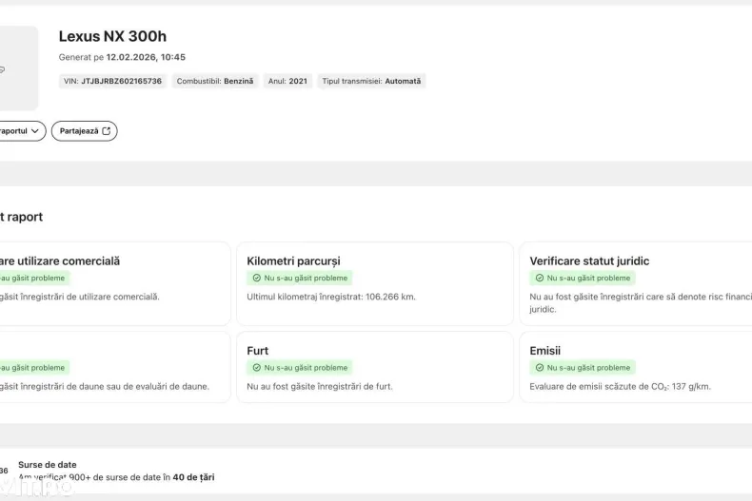Click the Tipul transmisiei: Automată tag
The height and width of the screenshot is (501, 752).
[x=371, y=82]
